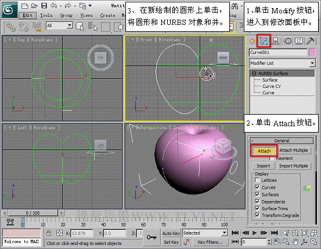
Task: Toggle the Dependents checkbox
Action: pos(257,202)
